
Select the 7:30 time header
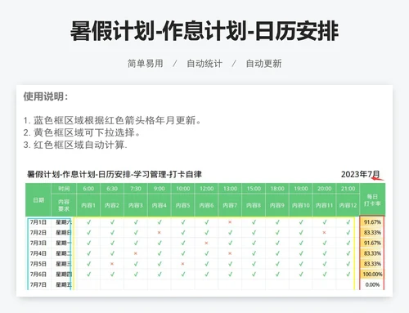tap(136, 189)
